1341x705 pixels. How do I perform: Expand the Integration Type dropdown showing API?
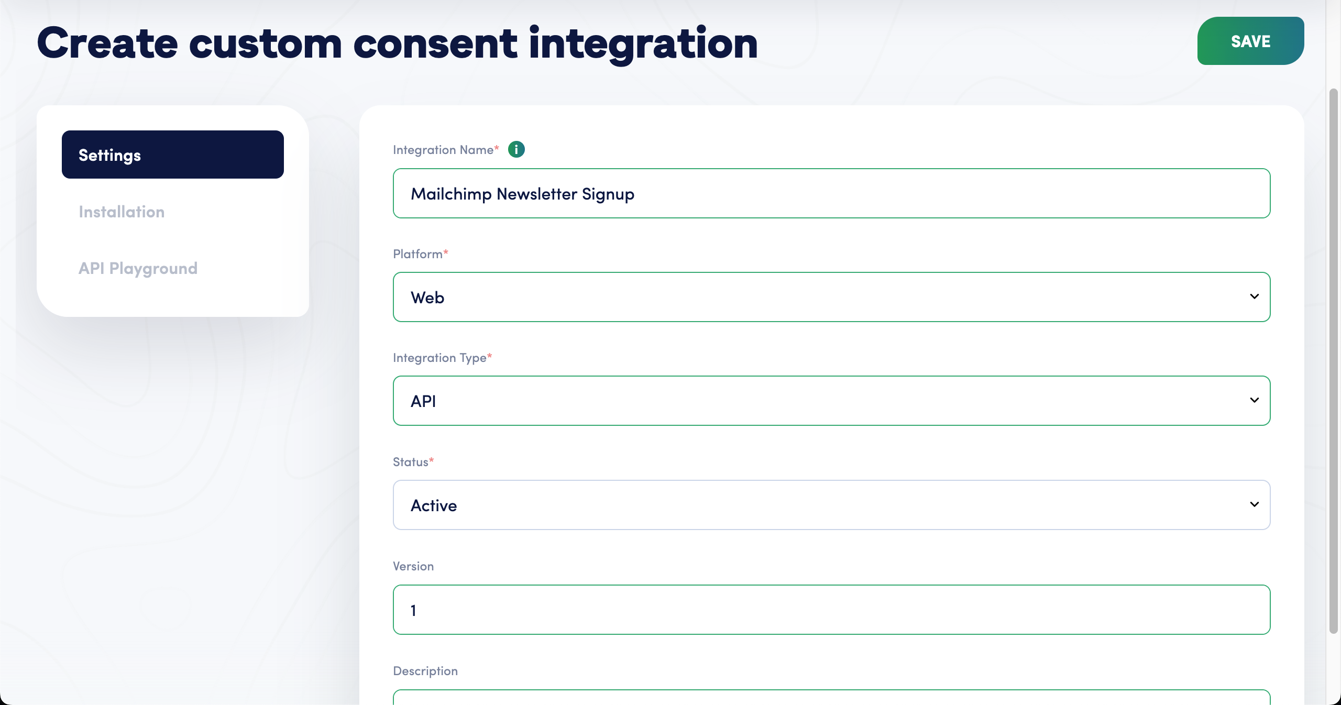[832, 401]
